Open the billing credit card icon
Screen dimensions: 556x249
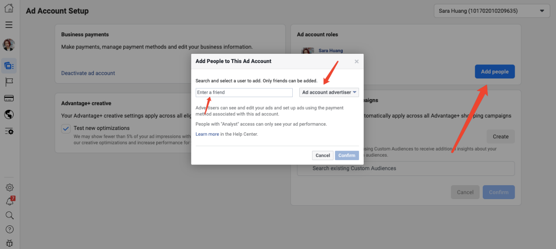tap(9, 98)
